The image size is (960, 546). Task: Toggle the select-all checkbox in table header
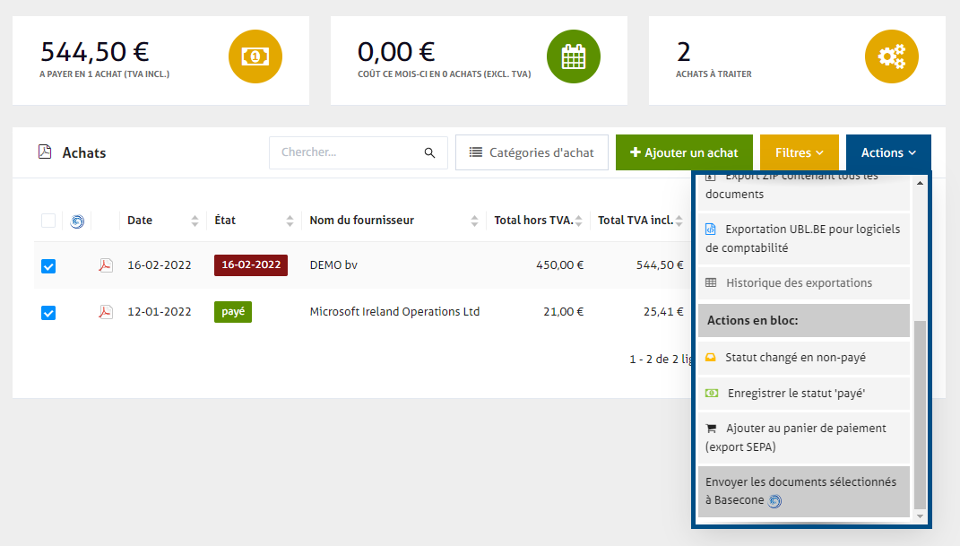coord(48,221)
